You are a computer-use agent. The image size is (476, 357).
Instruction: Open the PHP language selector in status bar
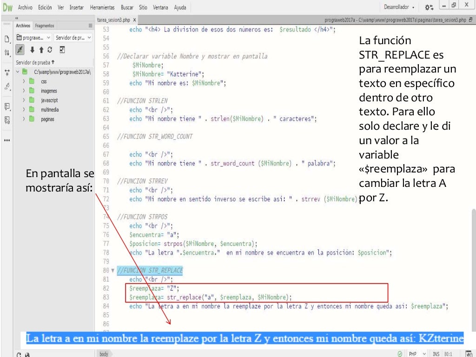coord(417,354)
